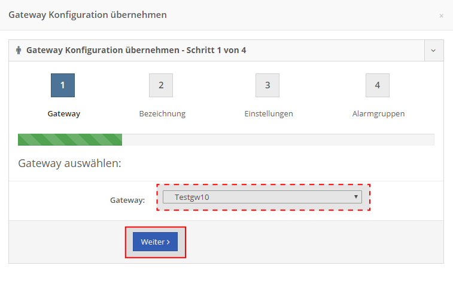This screenshot has height=287, width=453.
Task: Click the empty part of the progress bar
Action: click(278, 140)
